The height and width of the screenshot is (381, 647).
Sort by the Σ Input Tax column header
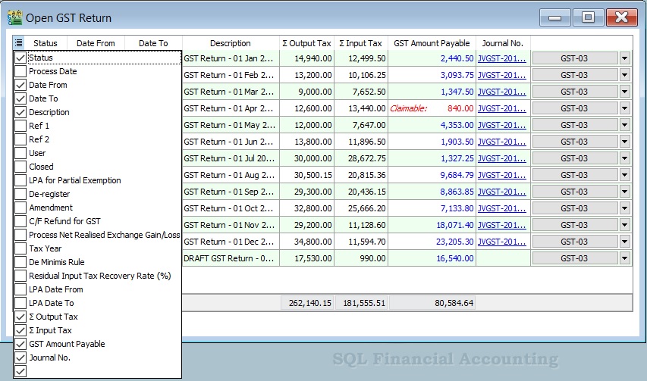click(x=361, y=43)
